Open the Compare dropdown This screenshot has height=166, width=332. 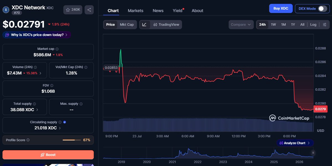coord(241,25)
